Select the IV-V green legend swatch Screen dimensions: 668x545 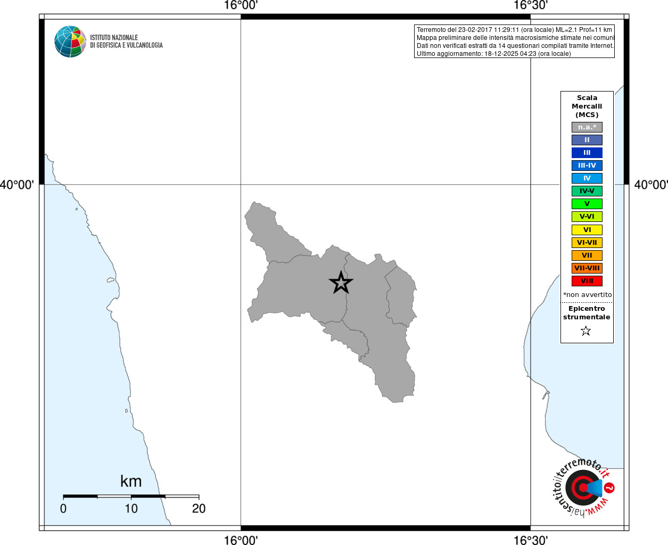(x=587, y=191)
